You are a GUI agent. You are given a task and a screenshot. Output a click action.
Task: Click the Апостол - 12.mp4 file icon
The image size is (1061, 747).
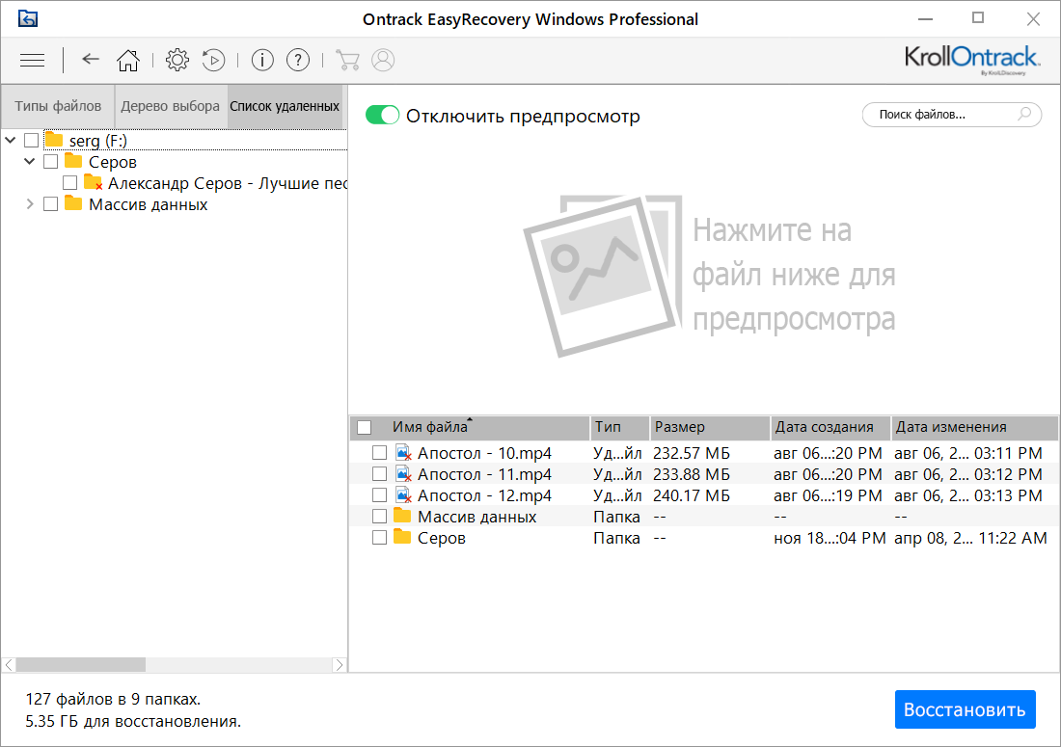[x=403, y=495]
